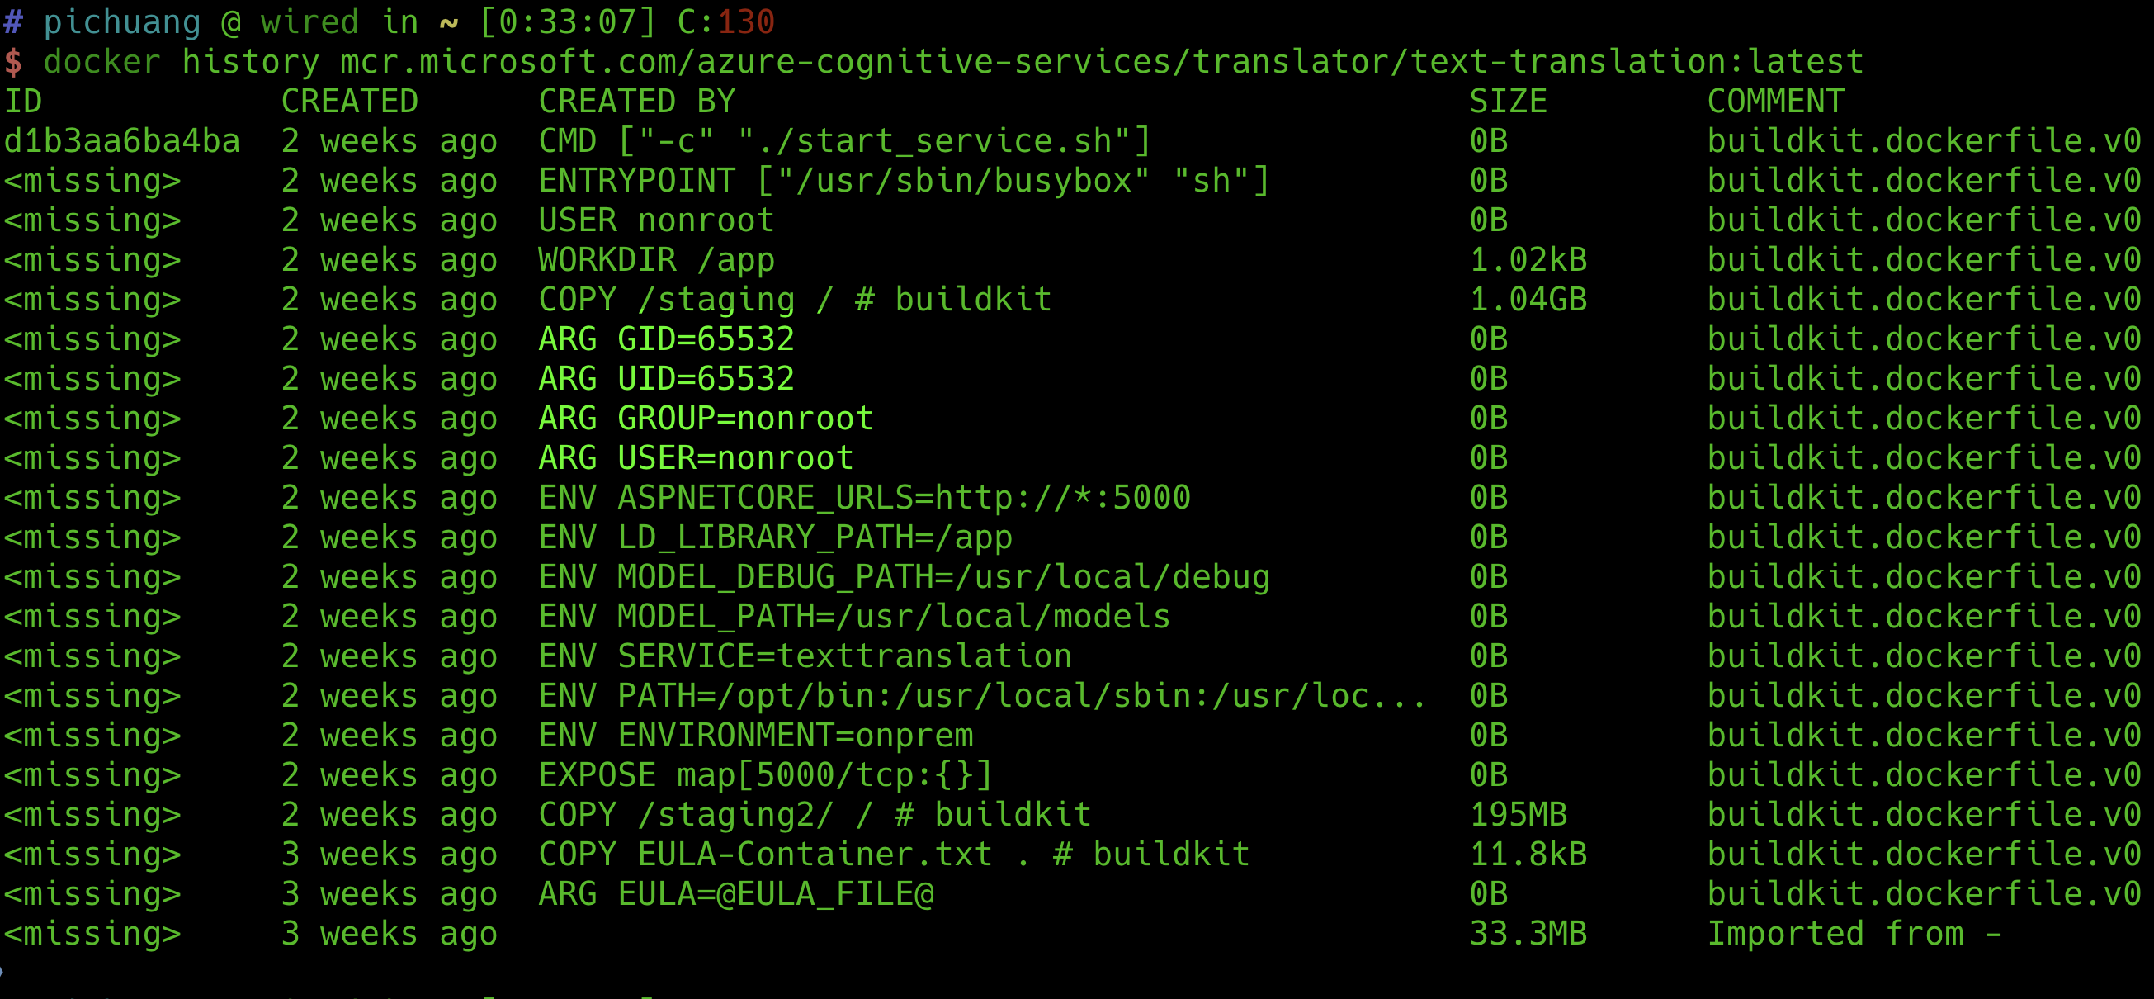Click the pichuang username in prompt
The width and height of the screenshot is (2154, 999).
click(122, 21)
